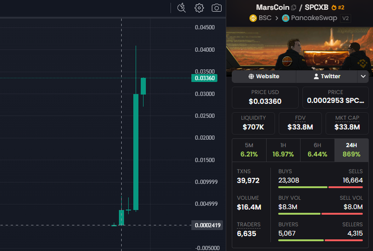Click the SELLS count 16,664

tap(353, 180)
